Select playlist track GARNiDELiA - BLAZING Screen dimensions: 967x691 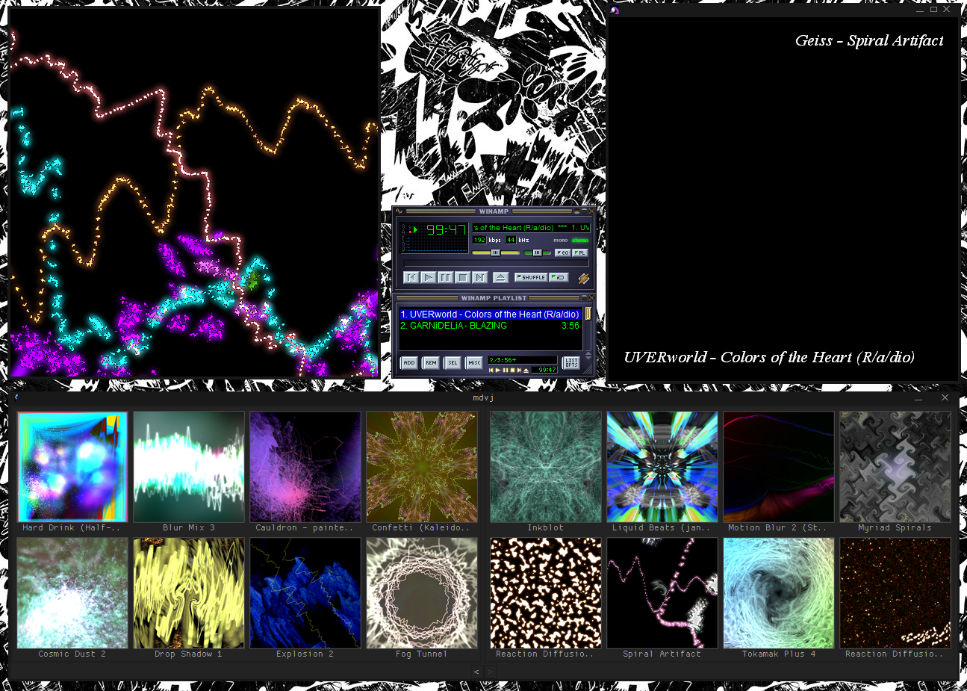pyautogui.click(x=491, y=326)
